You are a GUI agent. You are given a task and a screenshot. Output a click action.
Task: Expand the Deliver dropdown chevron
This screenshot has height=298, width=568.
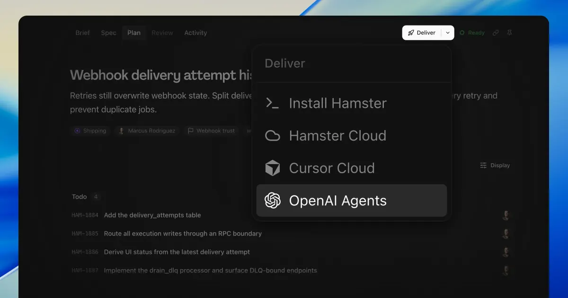click(448, 33)
